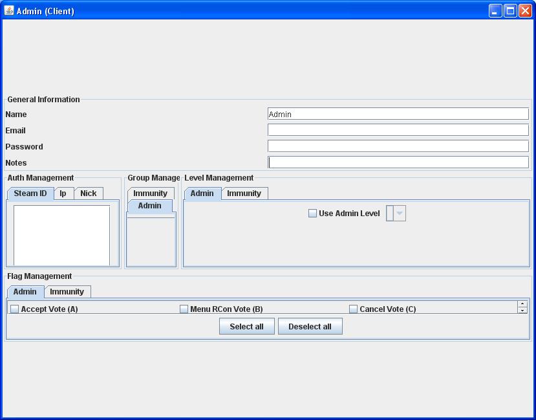Open the Immunity tab in Group Management

150,193
